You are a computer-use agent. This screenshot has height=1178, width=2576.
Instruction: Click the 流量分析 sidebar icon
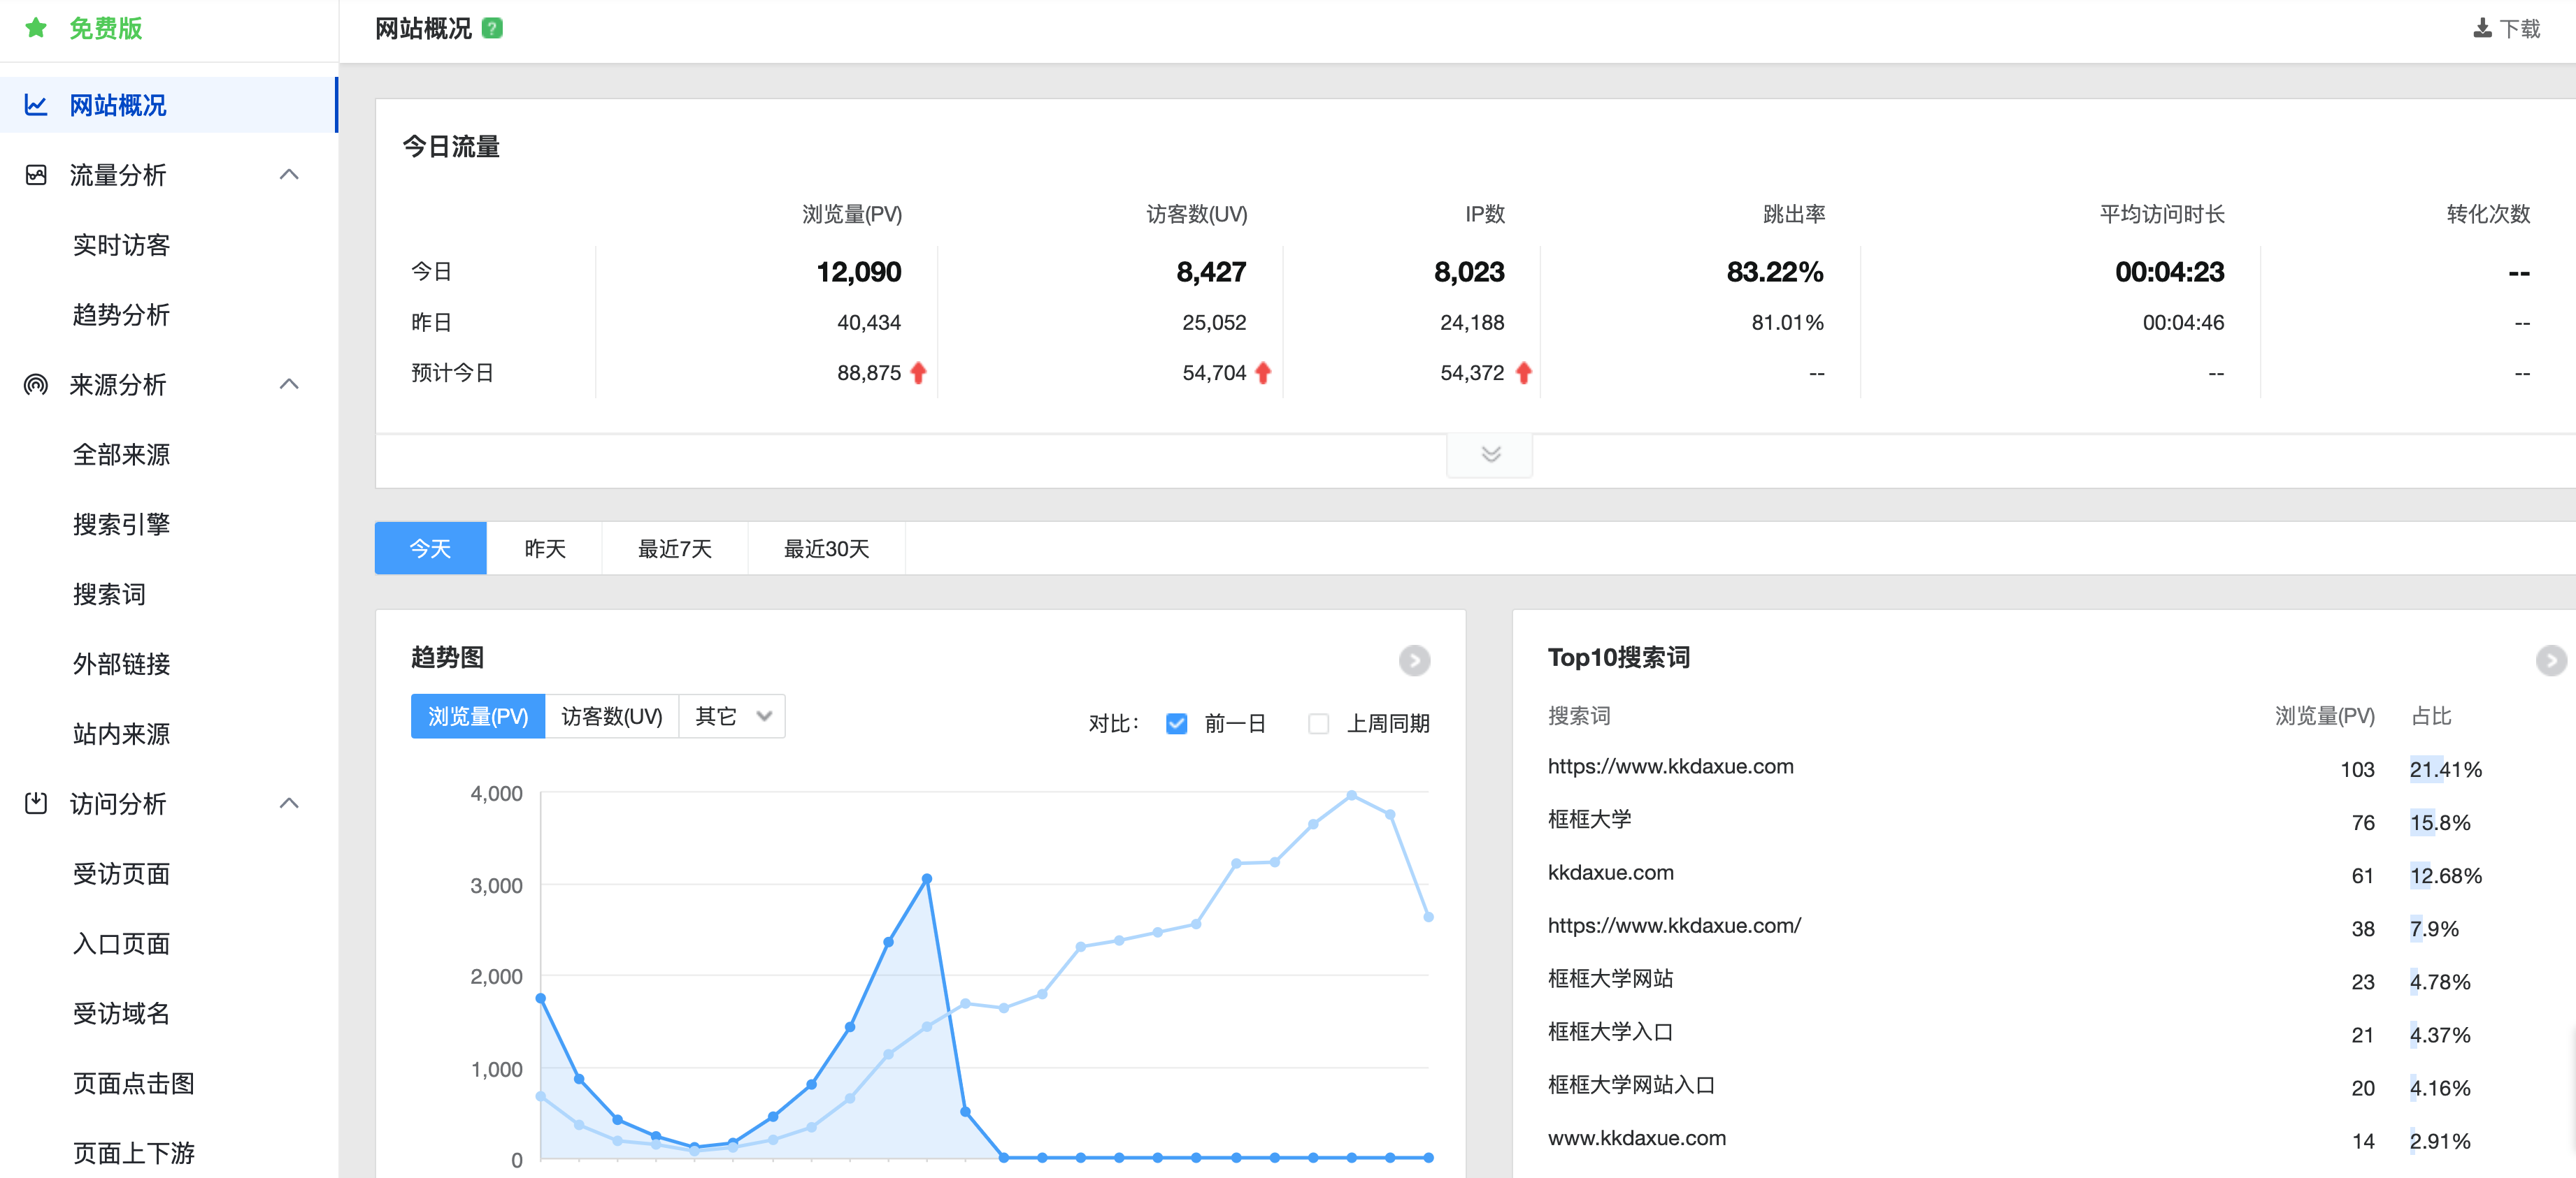tap(36, 175)
